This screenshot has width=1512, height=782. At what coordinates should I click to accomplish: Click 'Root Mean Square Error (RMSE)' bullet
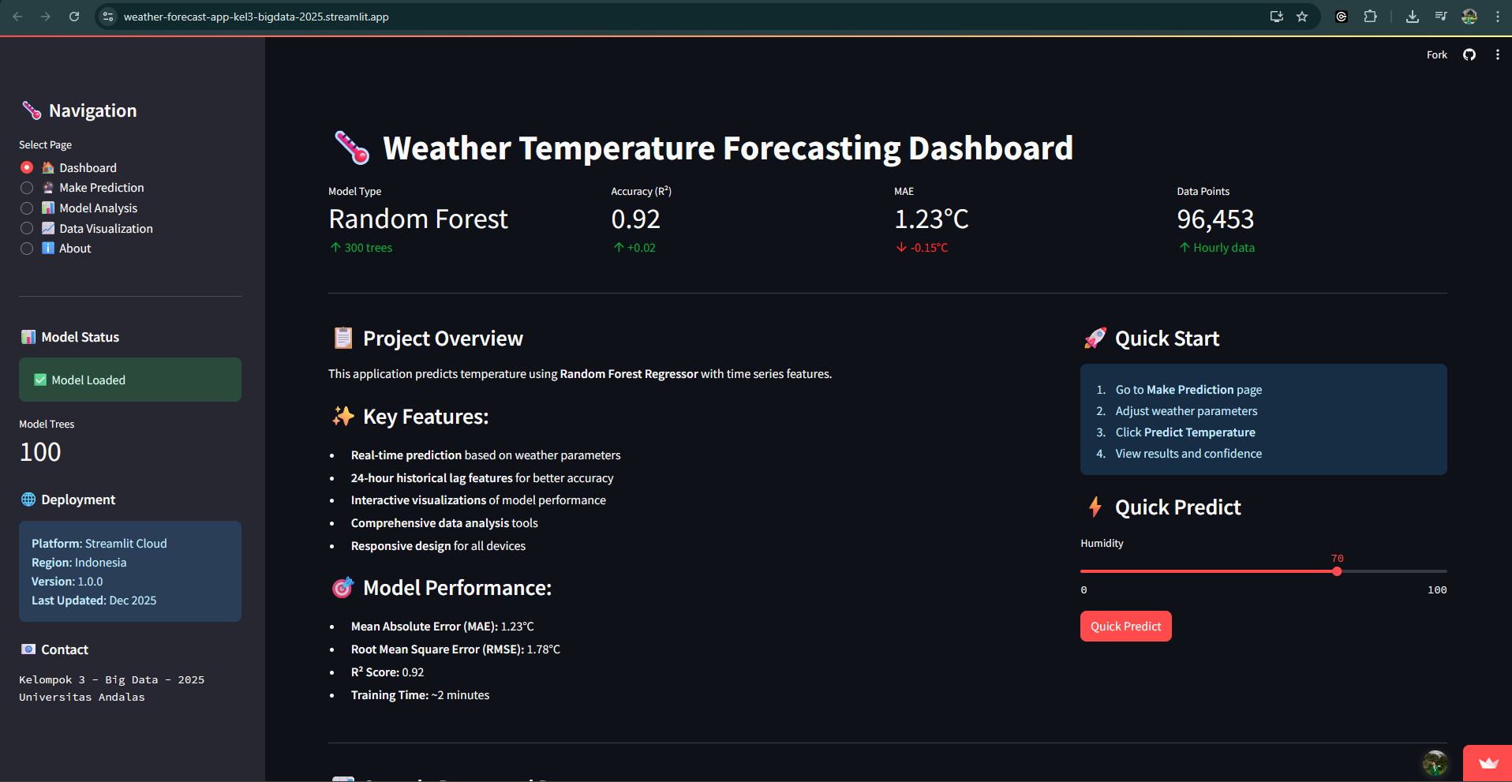tap(455, 649)
